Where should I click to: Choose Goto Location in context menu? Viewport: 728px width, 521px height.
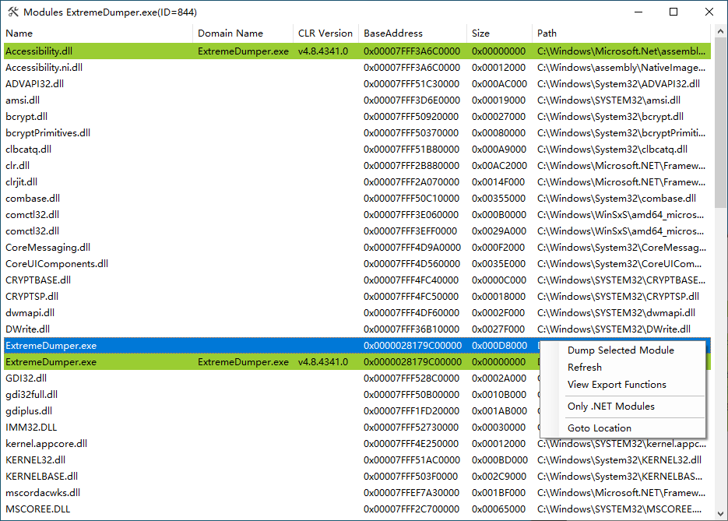(x=600, y=428)
